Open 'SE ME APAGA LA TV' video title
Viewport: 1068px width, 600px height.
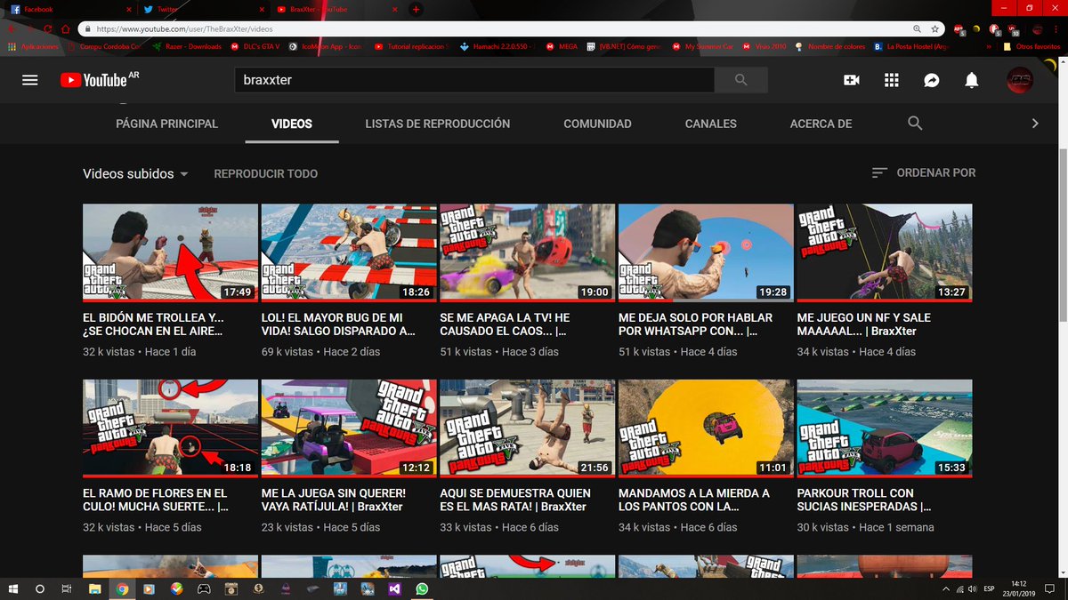(505, 324)
